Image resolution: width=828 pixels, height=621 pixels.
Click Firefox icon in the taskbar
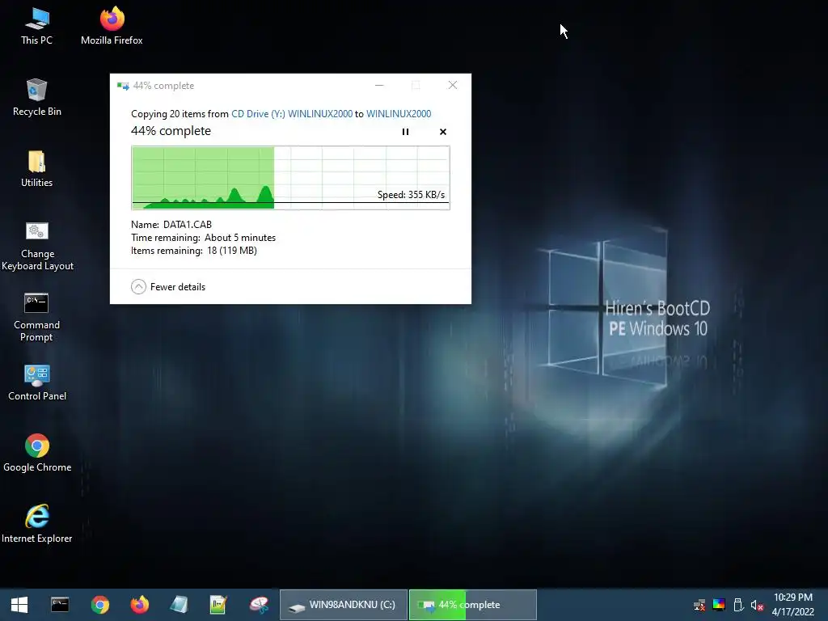(139, 605)
